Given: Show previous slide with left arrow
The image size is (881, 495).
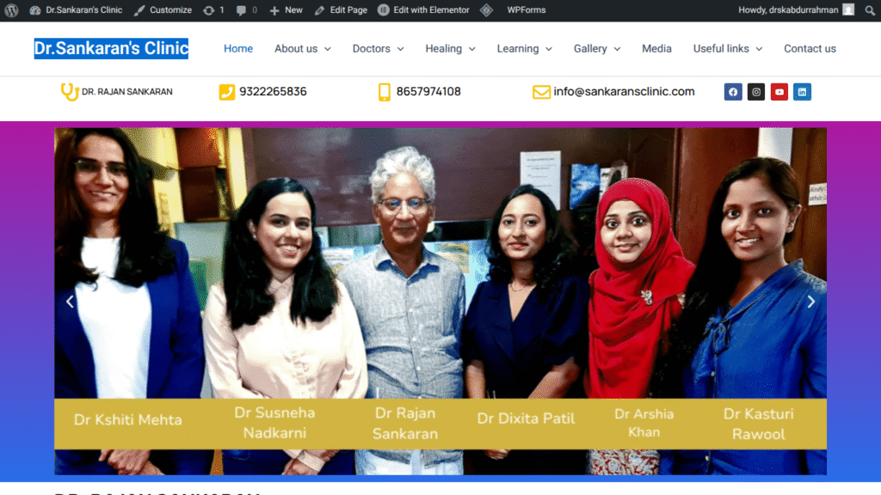Looking at the screenshot, I should [70, 302].
